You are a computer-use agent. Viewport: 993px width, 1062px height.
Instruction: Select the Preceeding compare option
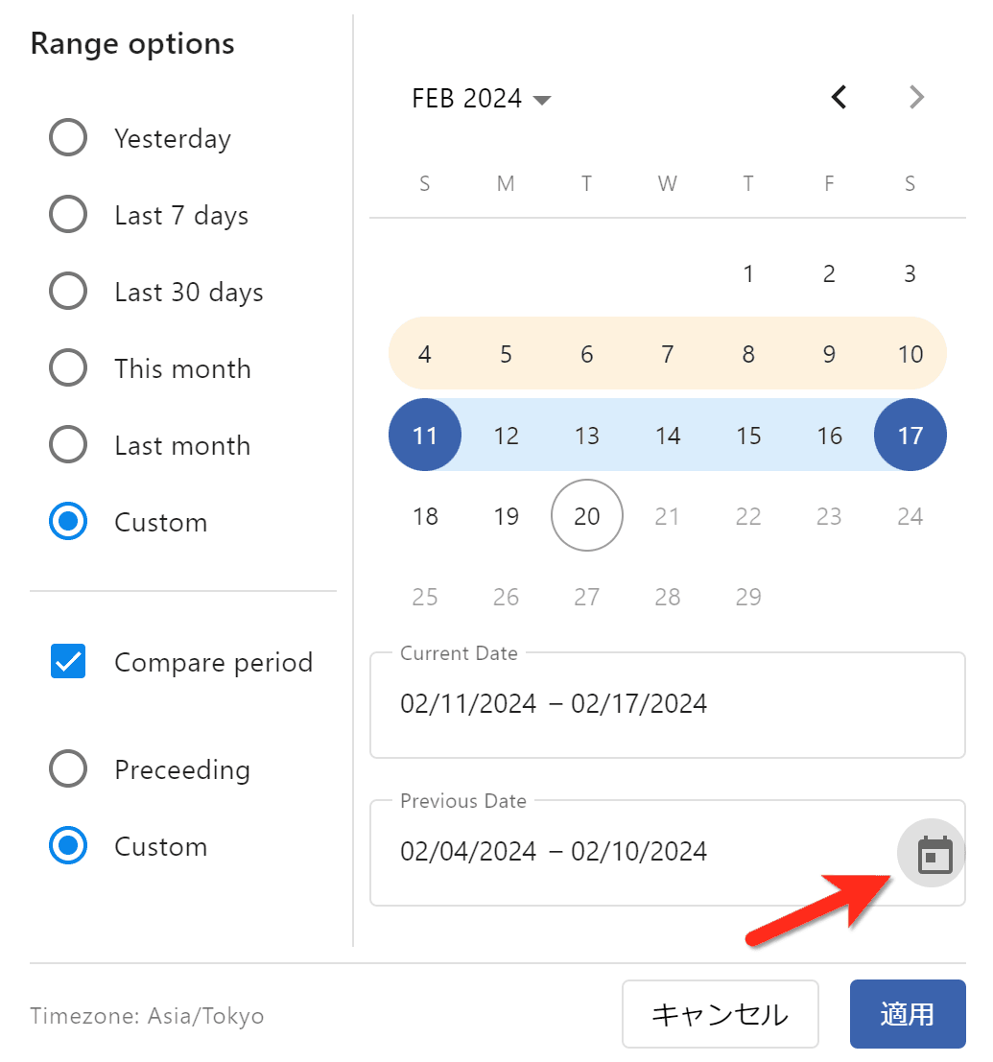coord(68,769)
